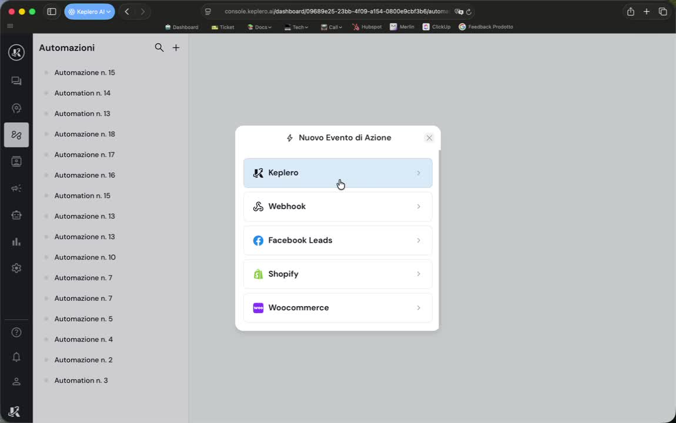
Task: Open the Keplero logo at sidebar top
Action: 16,52
